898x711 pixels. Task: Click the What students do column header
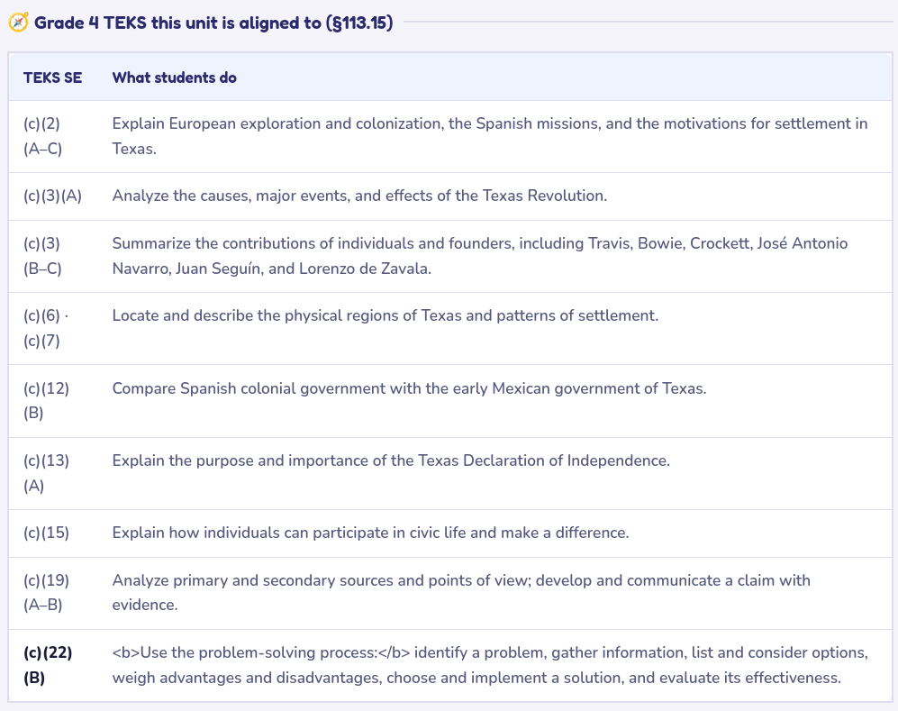point(174,77)
